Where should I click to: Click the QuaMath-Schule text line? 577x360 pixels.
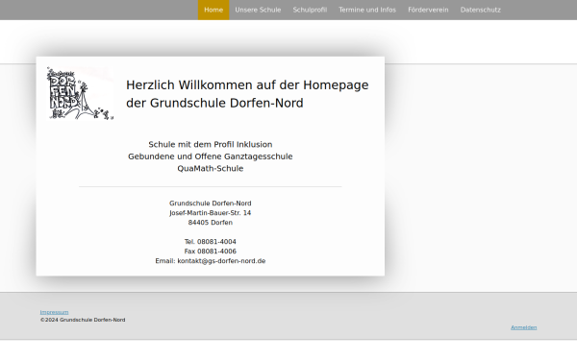pyautogui.click(x=210, y=168)
